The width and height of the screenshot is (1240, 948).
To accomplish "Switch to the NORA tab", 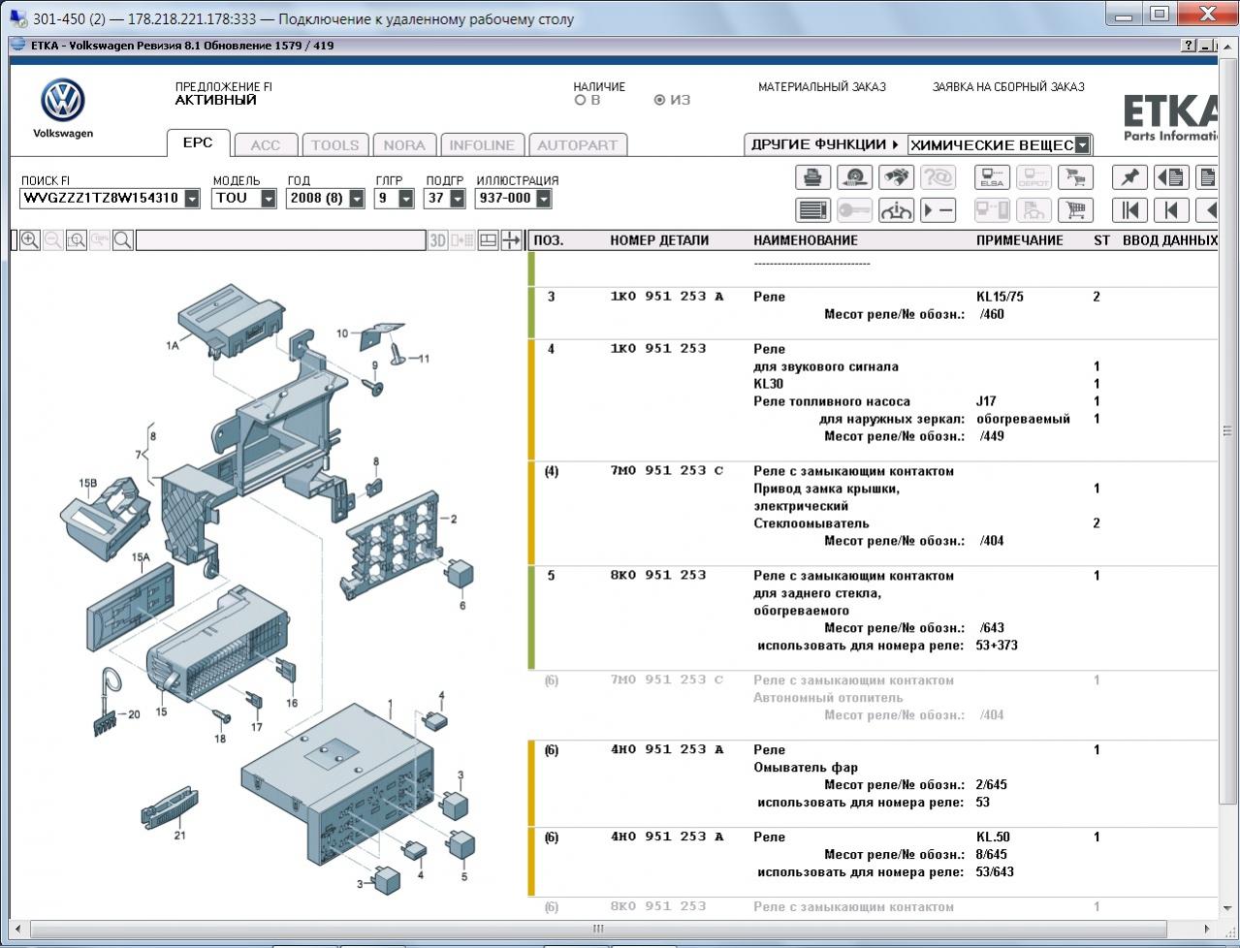I will click(x=404, y=145).
